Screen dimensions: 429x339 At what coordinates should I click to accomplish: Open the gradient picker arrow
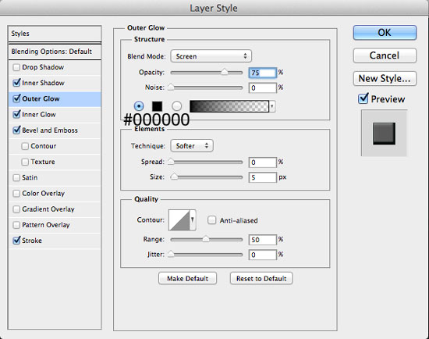tap(272, 106)
